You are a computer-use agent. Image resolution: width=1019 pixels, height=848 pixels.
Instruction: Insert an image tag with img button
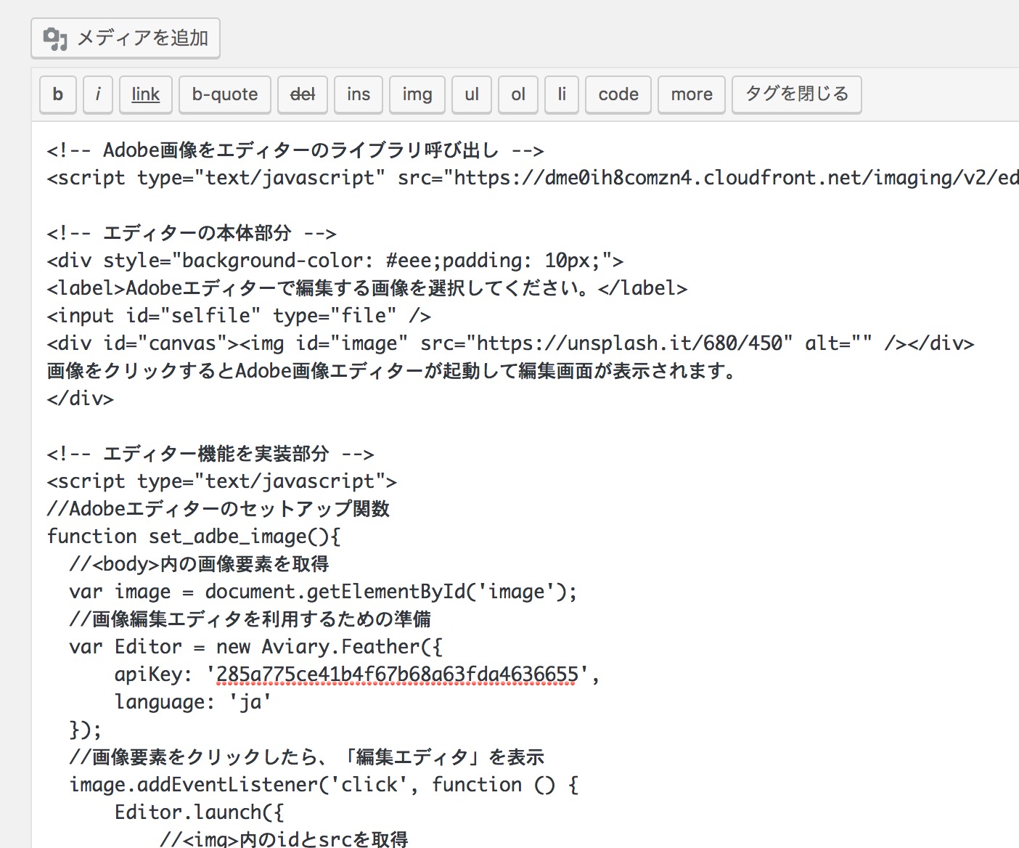(x=417, y=94)
